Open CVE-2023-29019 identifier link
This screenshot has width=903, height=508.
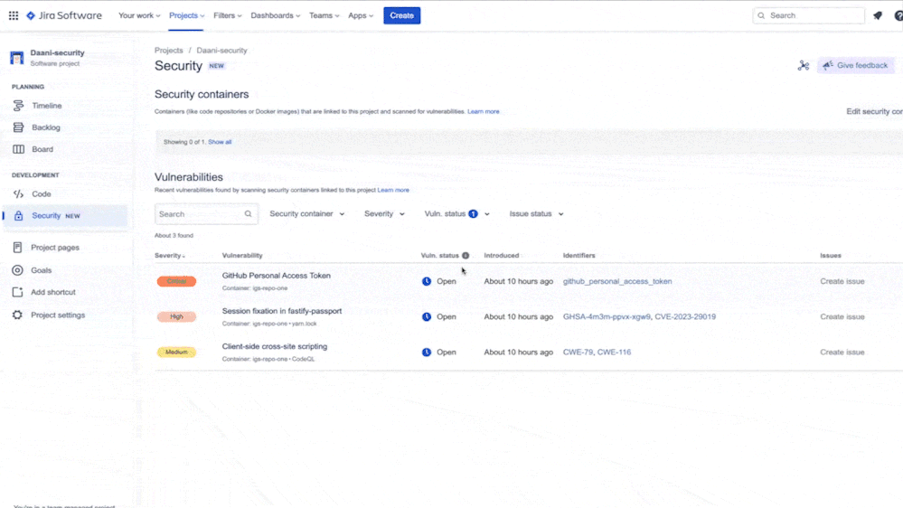[x=685, y=316]
